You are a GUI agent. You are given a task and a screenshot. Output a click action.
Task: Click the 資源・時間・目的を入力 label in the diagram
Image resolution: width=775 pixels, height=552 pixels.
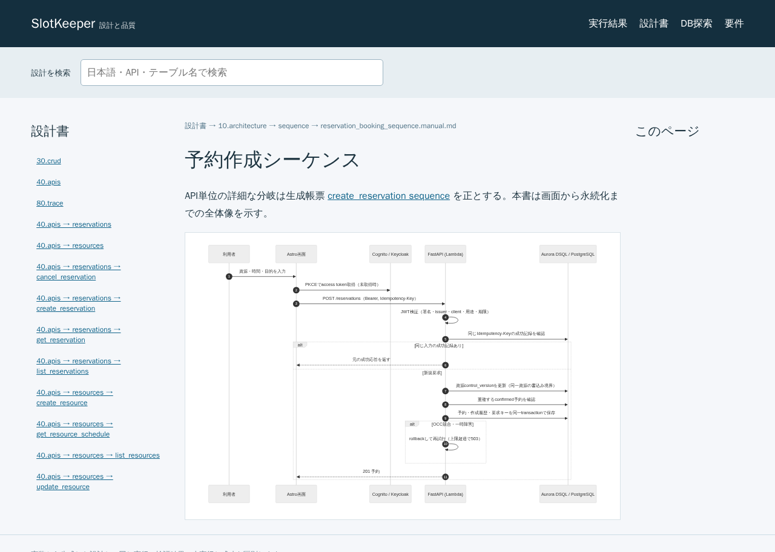tap(262, 271)
